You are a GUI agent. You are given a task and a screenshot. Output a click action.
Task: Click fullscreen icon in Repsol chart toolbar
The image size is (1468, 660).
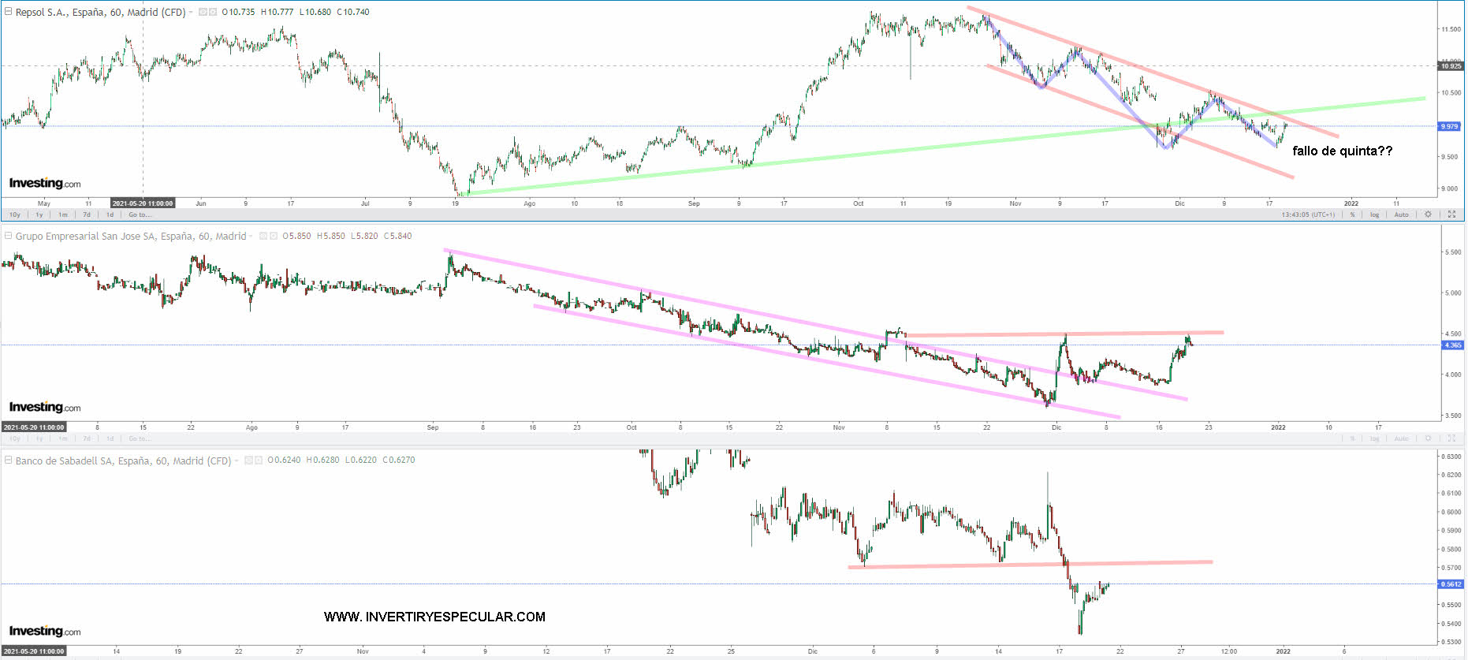[x=1452, y=214]
